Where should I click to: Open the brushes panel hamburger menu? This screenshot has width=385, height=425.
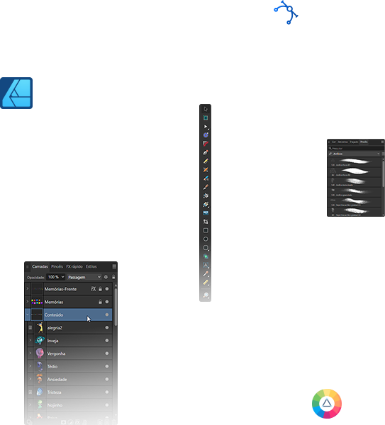tap(383, 142)
